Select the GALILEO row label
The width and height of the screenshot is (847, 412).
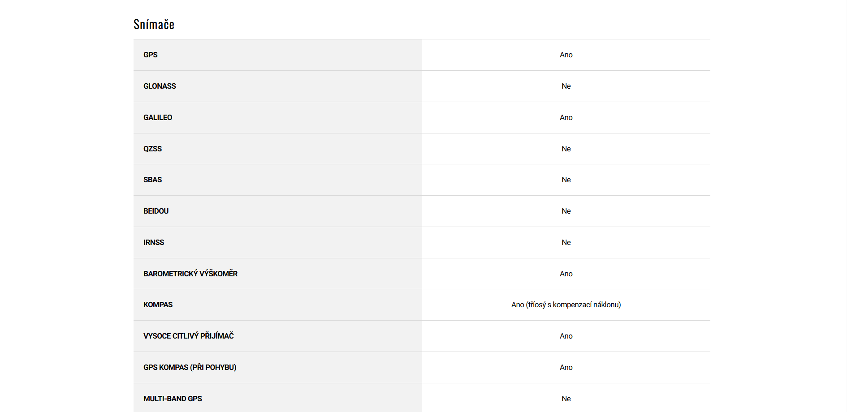coord(158,117)
